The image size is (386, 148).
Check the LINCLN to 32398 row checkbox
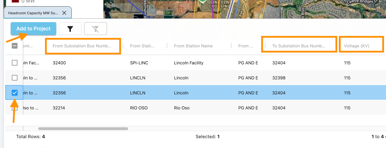14,78
